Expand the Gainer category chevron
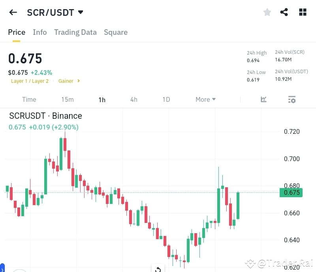Image resolution: width=316 pixels, height=272 pixels. click(x=69, y=81)
